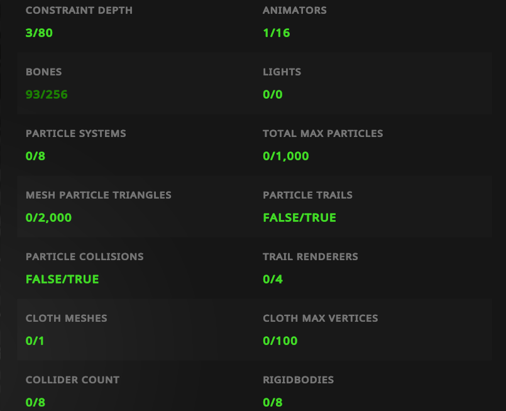This screenshot has height=411, width=506.
Task: Select the PARTICLE COLLISIONS label
Action: 85,257
